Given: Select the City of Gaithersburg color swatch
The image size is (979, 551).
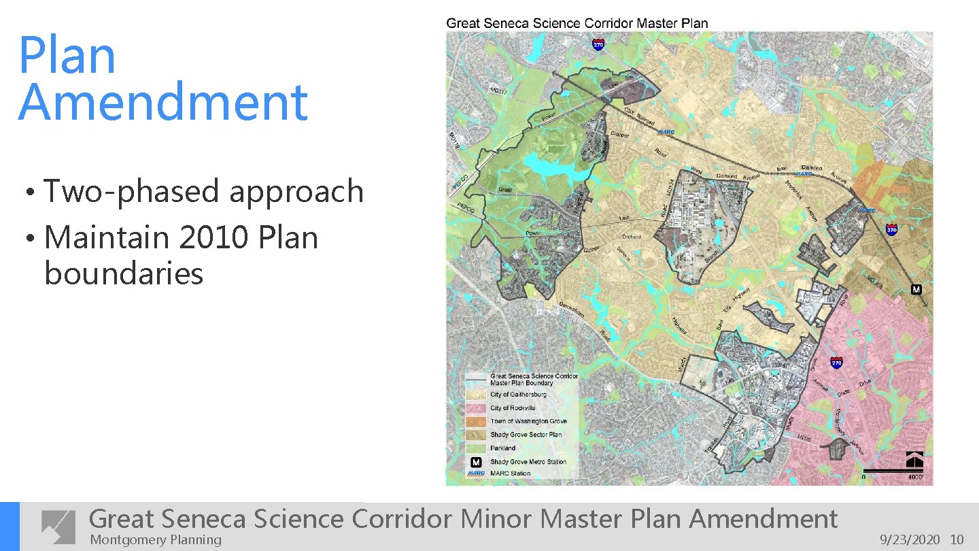Looking at the screenshot, I should [x=476, y=395].
